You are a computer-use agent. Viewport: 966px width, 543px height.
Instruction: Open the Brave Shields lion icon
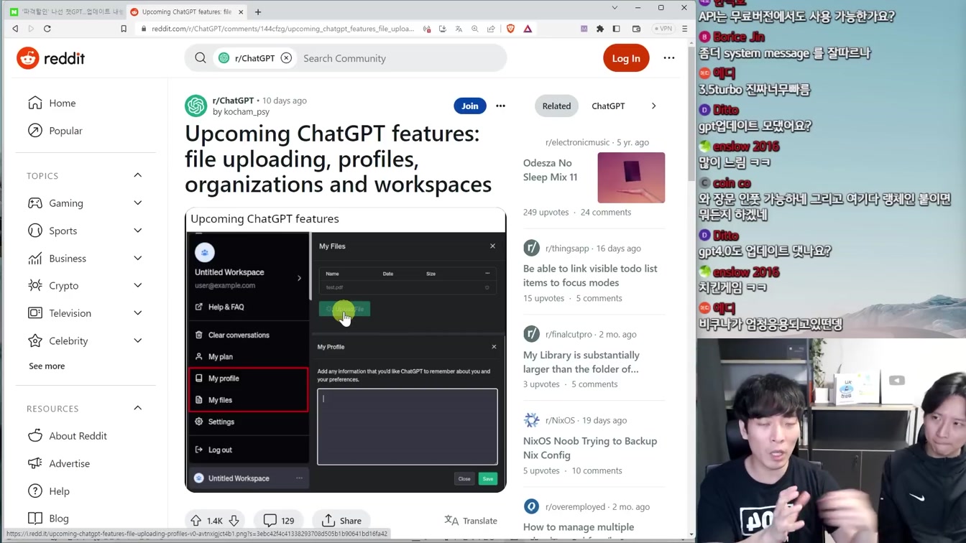pyautogui.click(x=510, y=29)
